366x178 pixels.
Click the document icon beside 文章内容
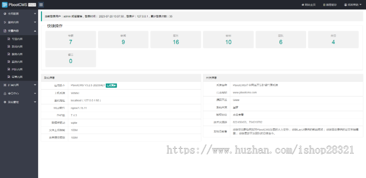click(5, 31)
